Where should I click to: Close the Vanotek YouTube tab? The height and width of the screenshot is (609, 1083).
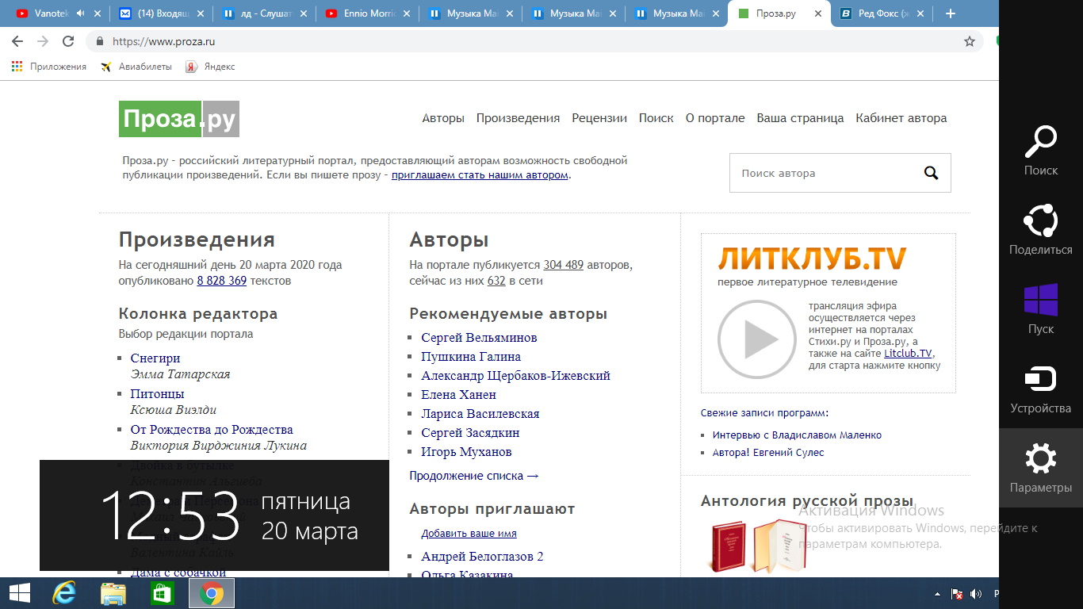(x=98, y=13)
